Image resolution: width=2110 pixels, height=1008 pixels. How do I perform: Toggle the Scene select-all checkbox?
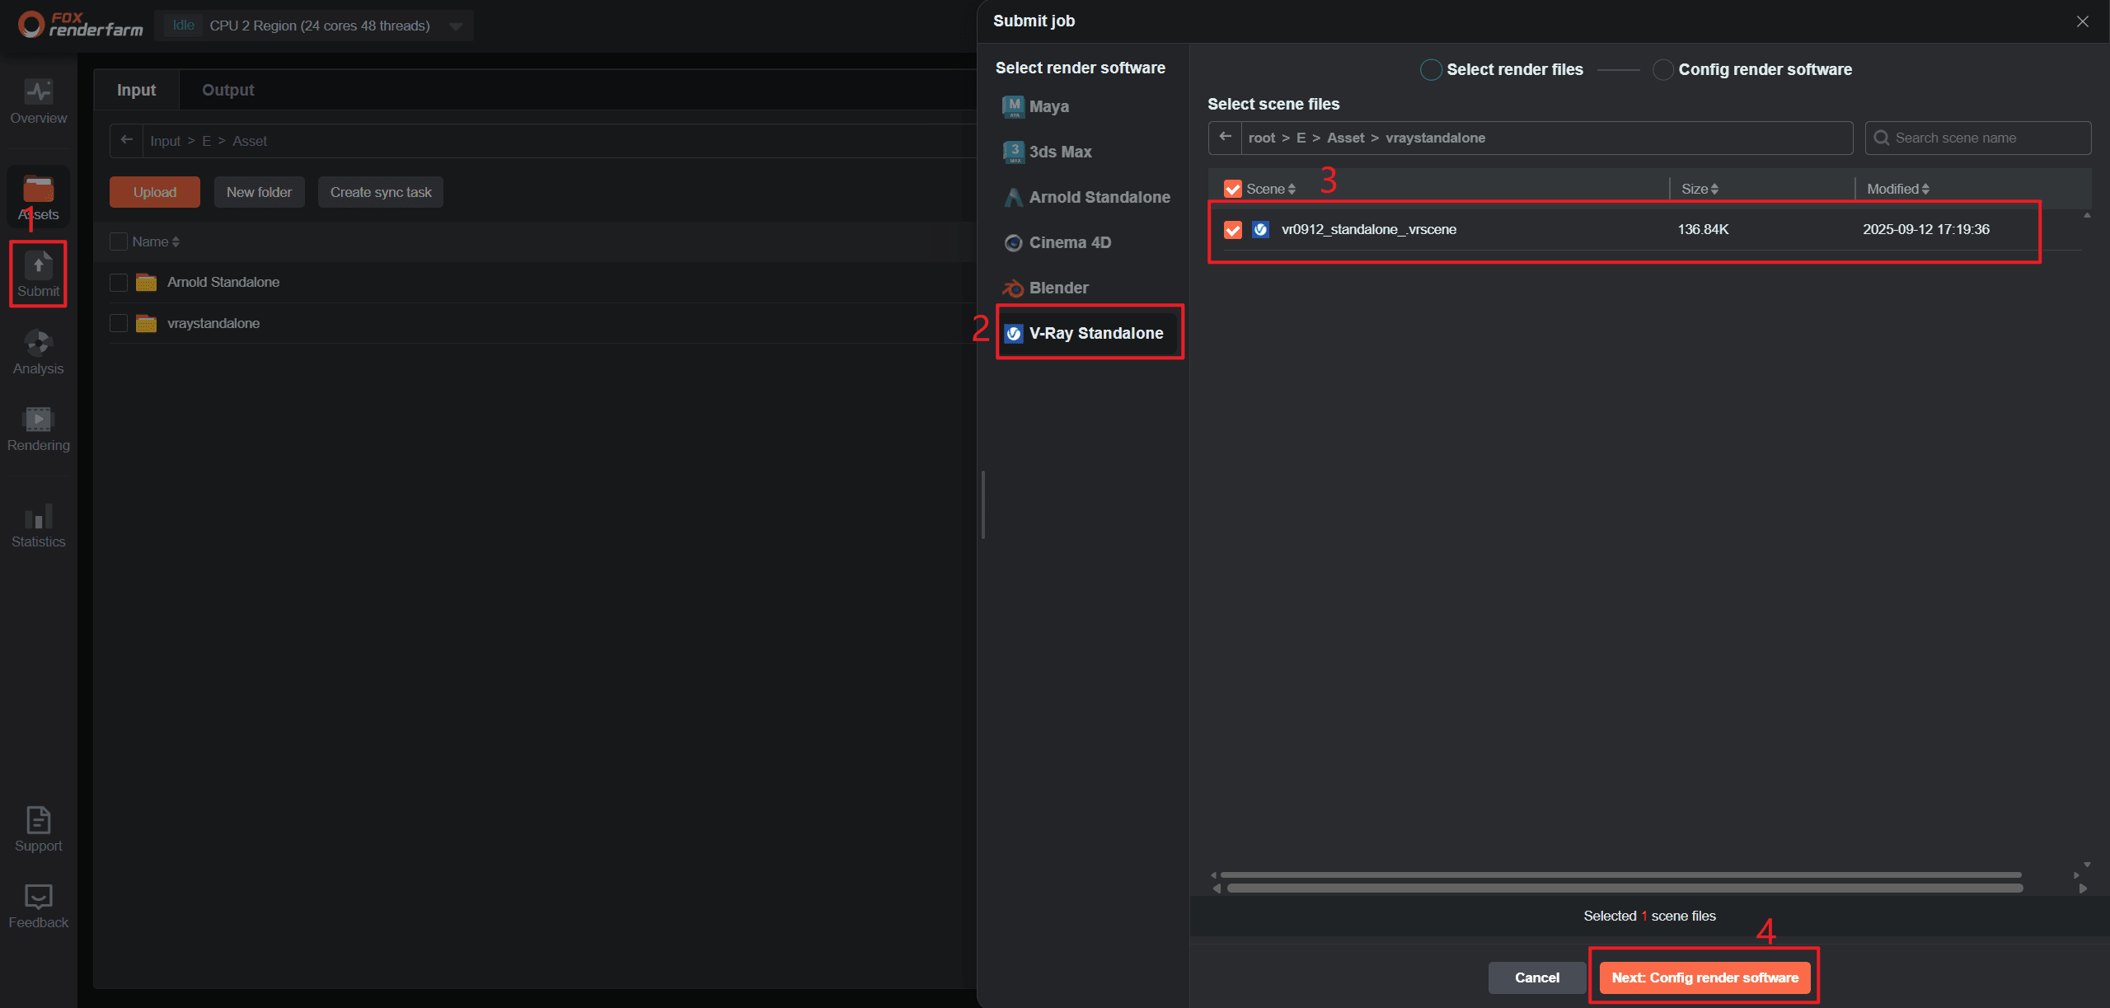pos(1232,189)
